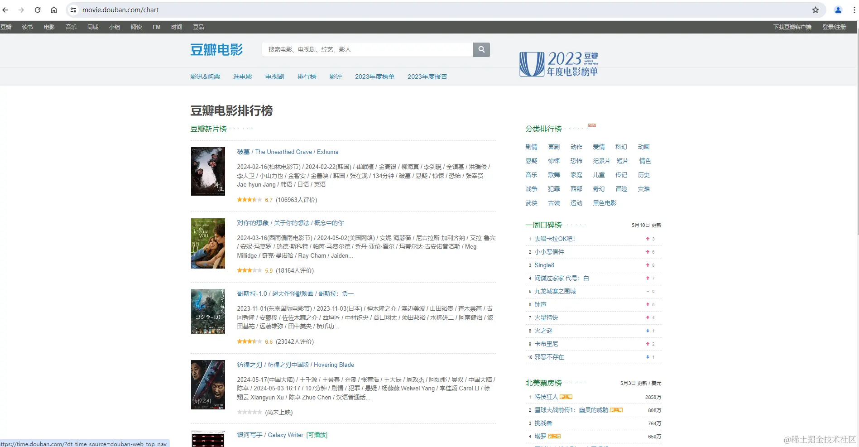Open the 2023年度报告 tab

pyautogui.click(x=427, y=77)
